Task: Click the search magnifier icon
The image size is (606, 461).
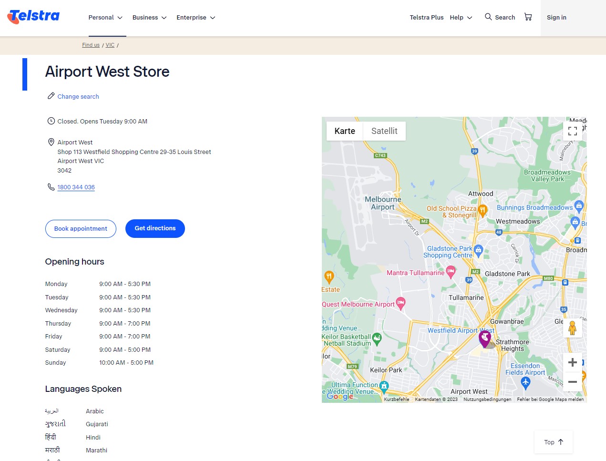Action: (488, 17)
